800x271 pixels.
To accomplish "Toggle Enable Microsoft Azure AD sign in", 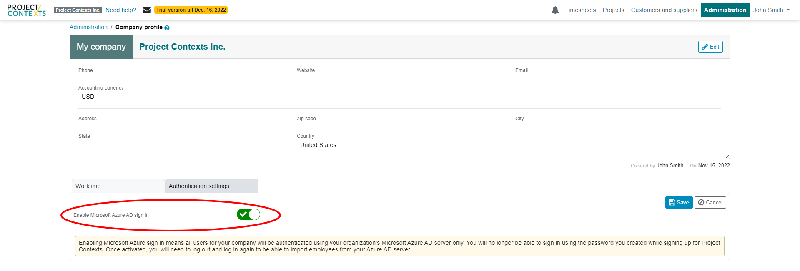I will click(248, 214).
